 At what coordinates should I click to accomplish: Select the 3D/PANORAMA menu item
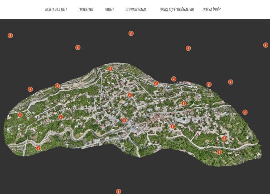coord(136,9)
